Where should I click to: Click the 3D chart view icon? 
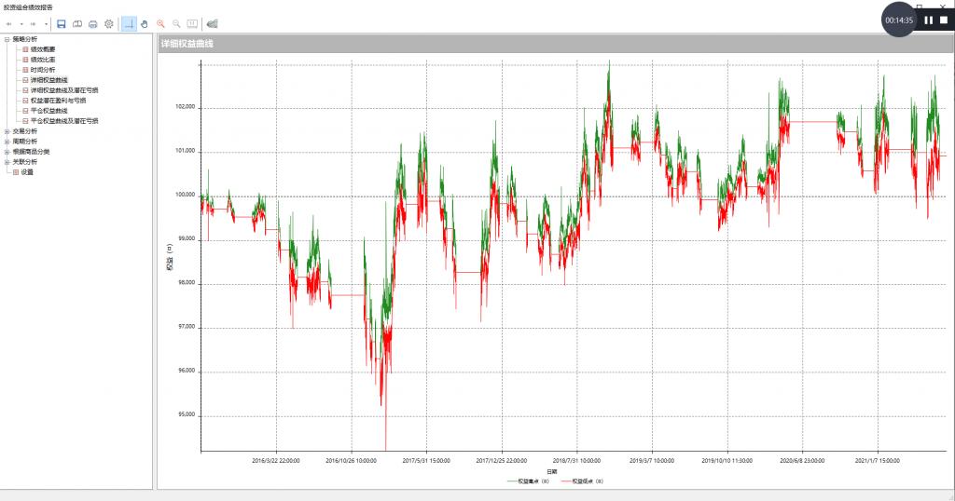(x=212, y=24)
